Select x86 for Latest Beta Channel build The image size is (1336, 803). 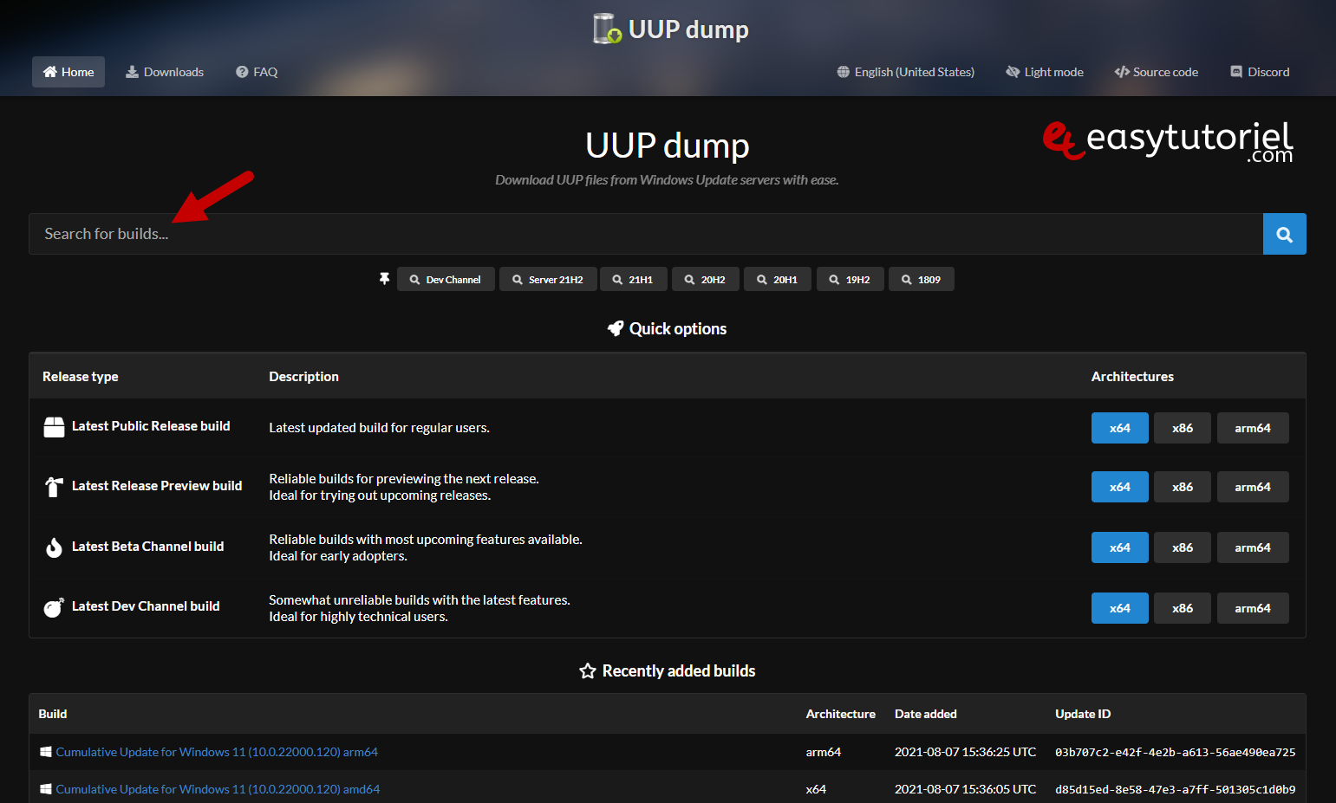tap(1183, 547)
